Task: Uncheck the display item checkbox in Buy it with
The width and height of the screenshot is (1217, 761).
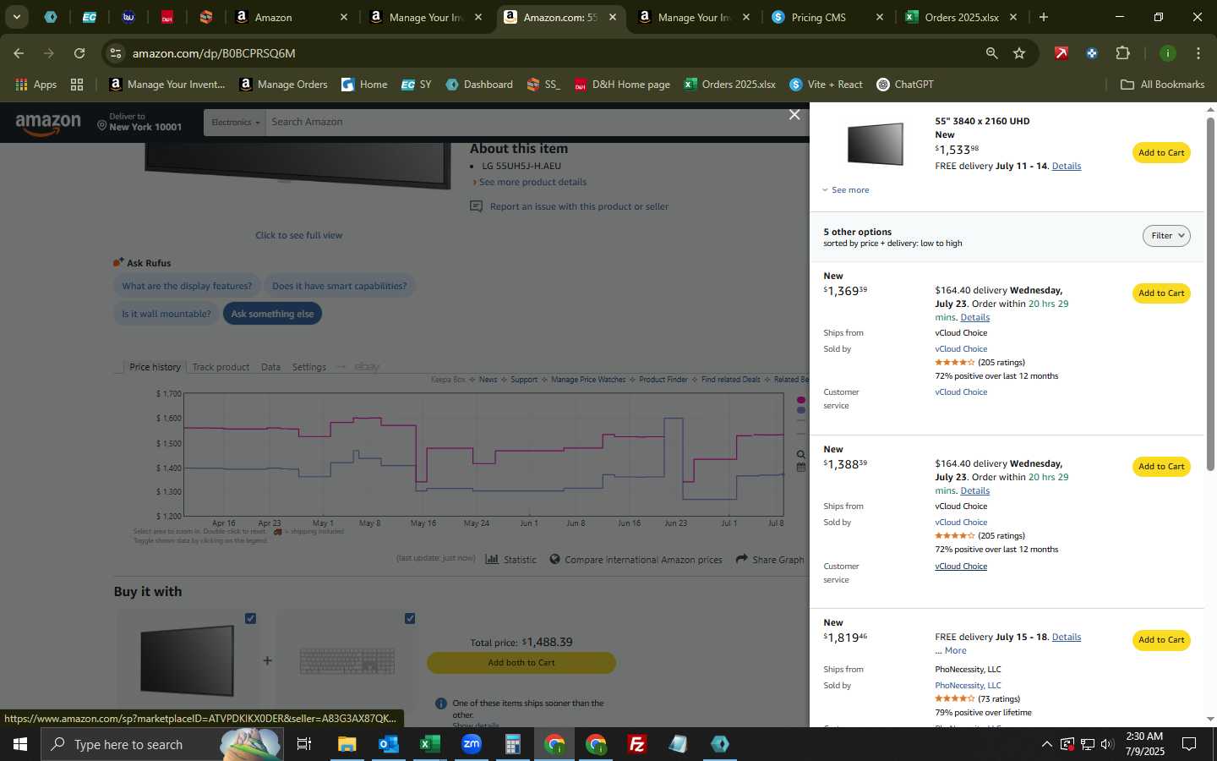Action: (250, 619)
